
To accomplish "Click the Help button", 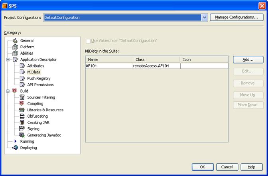I will pos(251,167).
